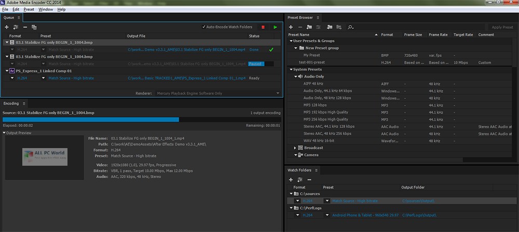The height and width of the screenshot is (232, 519).
Task: Open Watch Folders panel flyout menu icon
Action: pos(316,170)
